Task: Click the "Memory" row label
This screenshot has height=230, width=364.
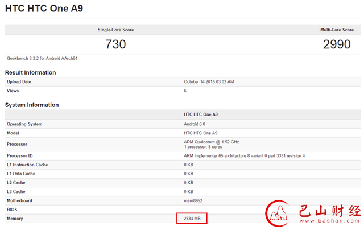Action: pos(15,219)
